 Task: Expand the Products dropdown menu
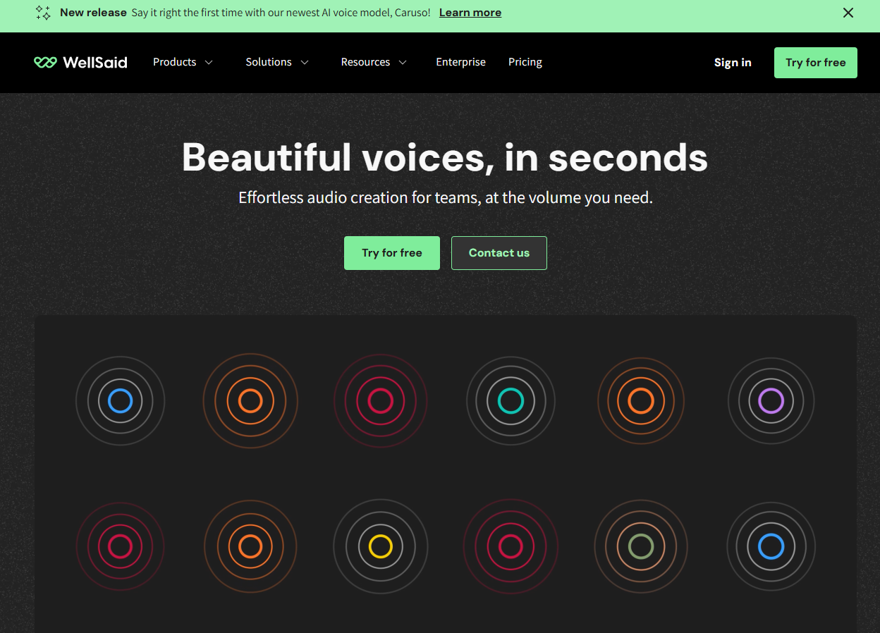[x=183, y=62]
